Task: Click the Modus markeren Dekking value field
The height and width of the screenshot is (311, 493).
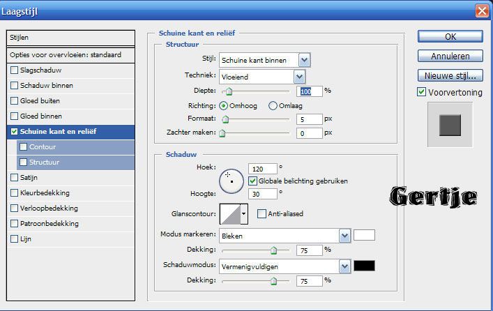Action: point(310,250)
